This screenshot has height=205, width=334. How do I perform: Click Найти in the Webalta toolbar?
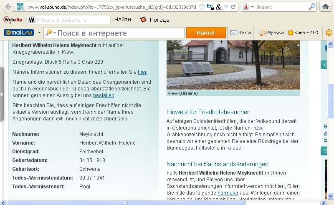click(x=122, y=20)
